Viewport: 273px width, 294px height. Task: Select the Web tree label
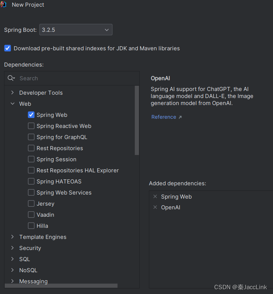[25, 104]
